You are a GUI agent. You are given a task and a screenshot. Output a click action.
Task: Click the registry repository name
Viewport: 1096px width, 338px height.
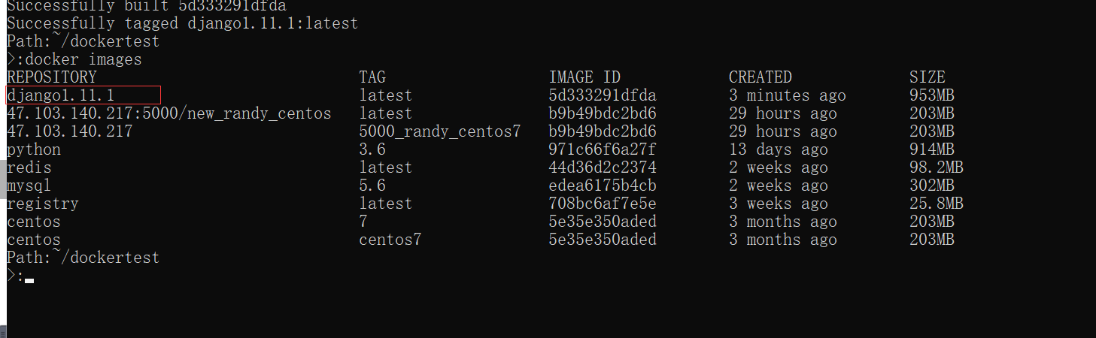click(43, 204)
